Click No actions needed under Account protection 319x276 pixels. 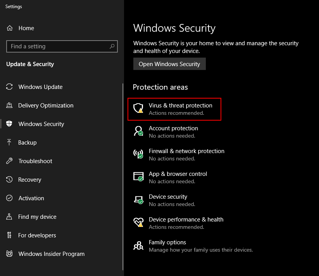[x=172, y=136]
